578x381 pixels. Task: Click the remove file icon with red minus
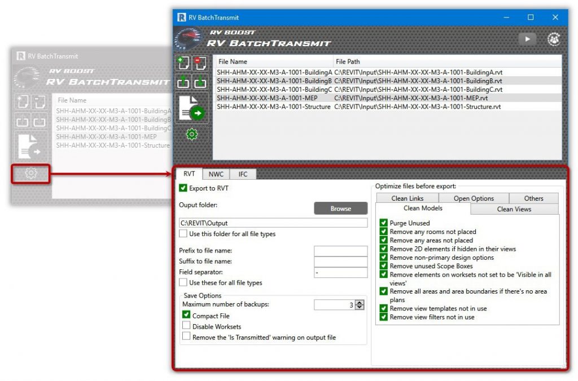tap(200, 63)
